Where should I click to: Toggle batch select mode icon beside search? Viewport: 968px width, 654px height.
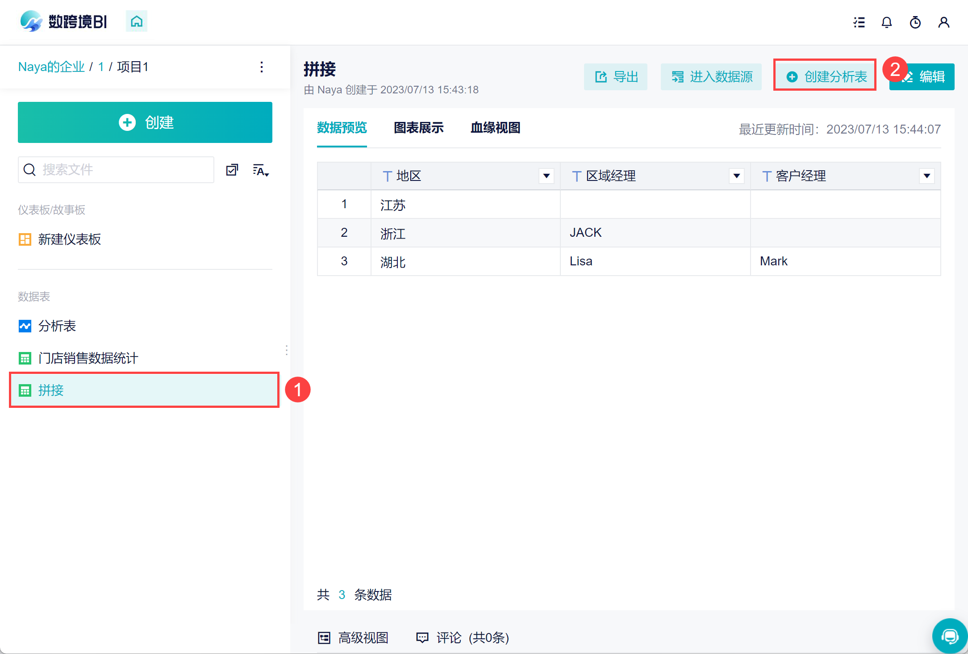click(232, 170)
